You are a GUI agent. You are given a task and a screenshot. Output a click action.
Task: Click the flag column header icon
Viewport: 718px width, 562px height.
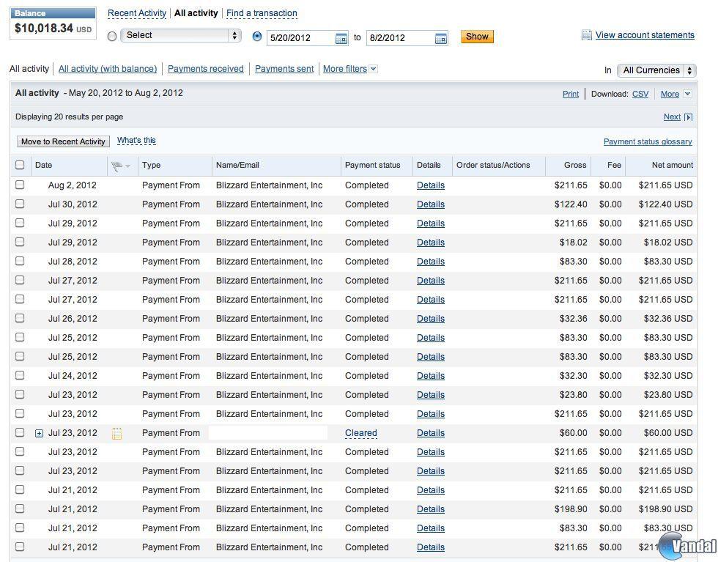116,166
